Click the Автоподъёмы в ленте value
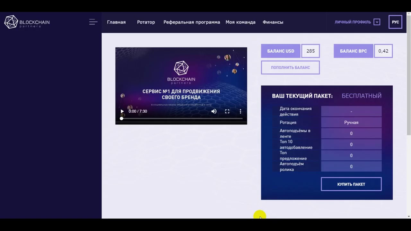Image resolution: width=411 pixels, height=231 pixels. tap(351, 133)
